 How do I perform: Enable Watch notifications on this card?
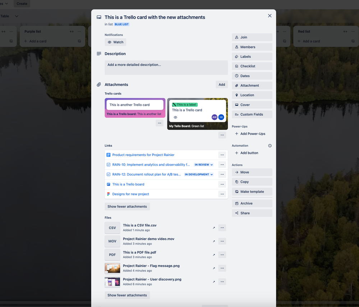[x=115, y=42]
